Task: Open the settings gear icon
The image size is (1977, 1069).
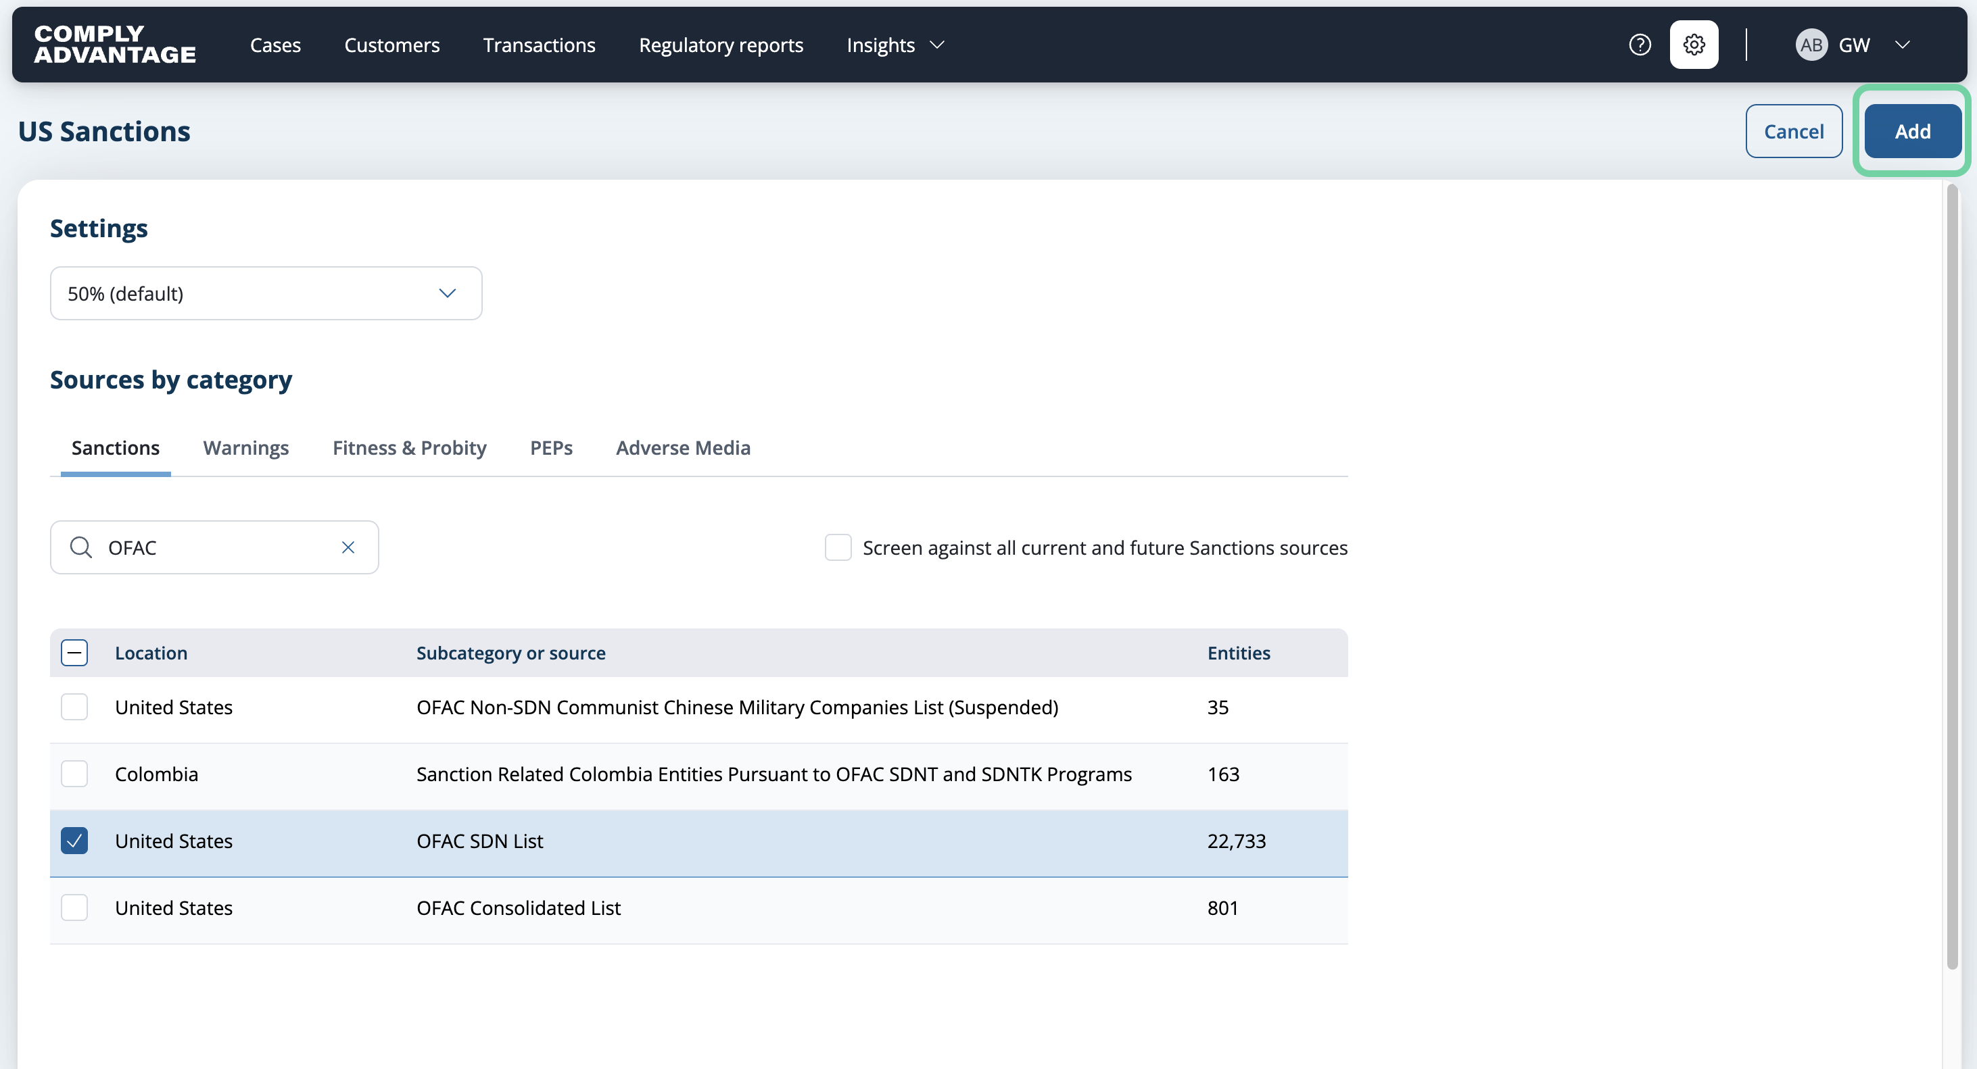Action: point(1694,45)
